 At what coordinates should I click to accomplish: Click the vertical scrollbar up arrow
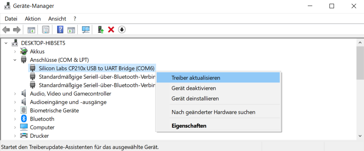point(360,43)
